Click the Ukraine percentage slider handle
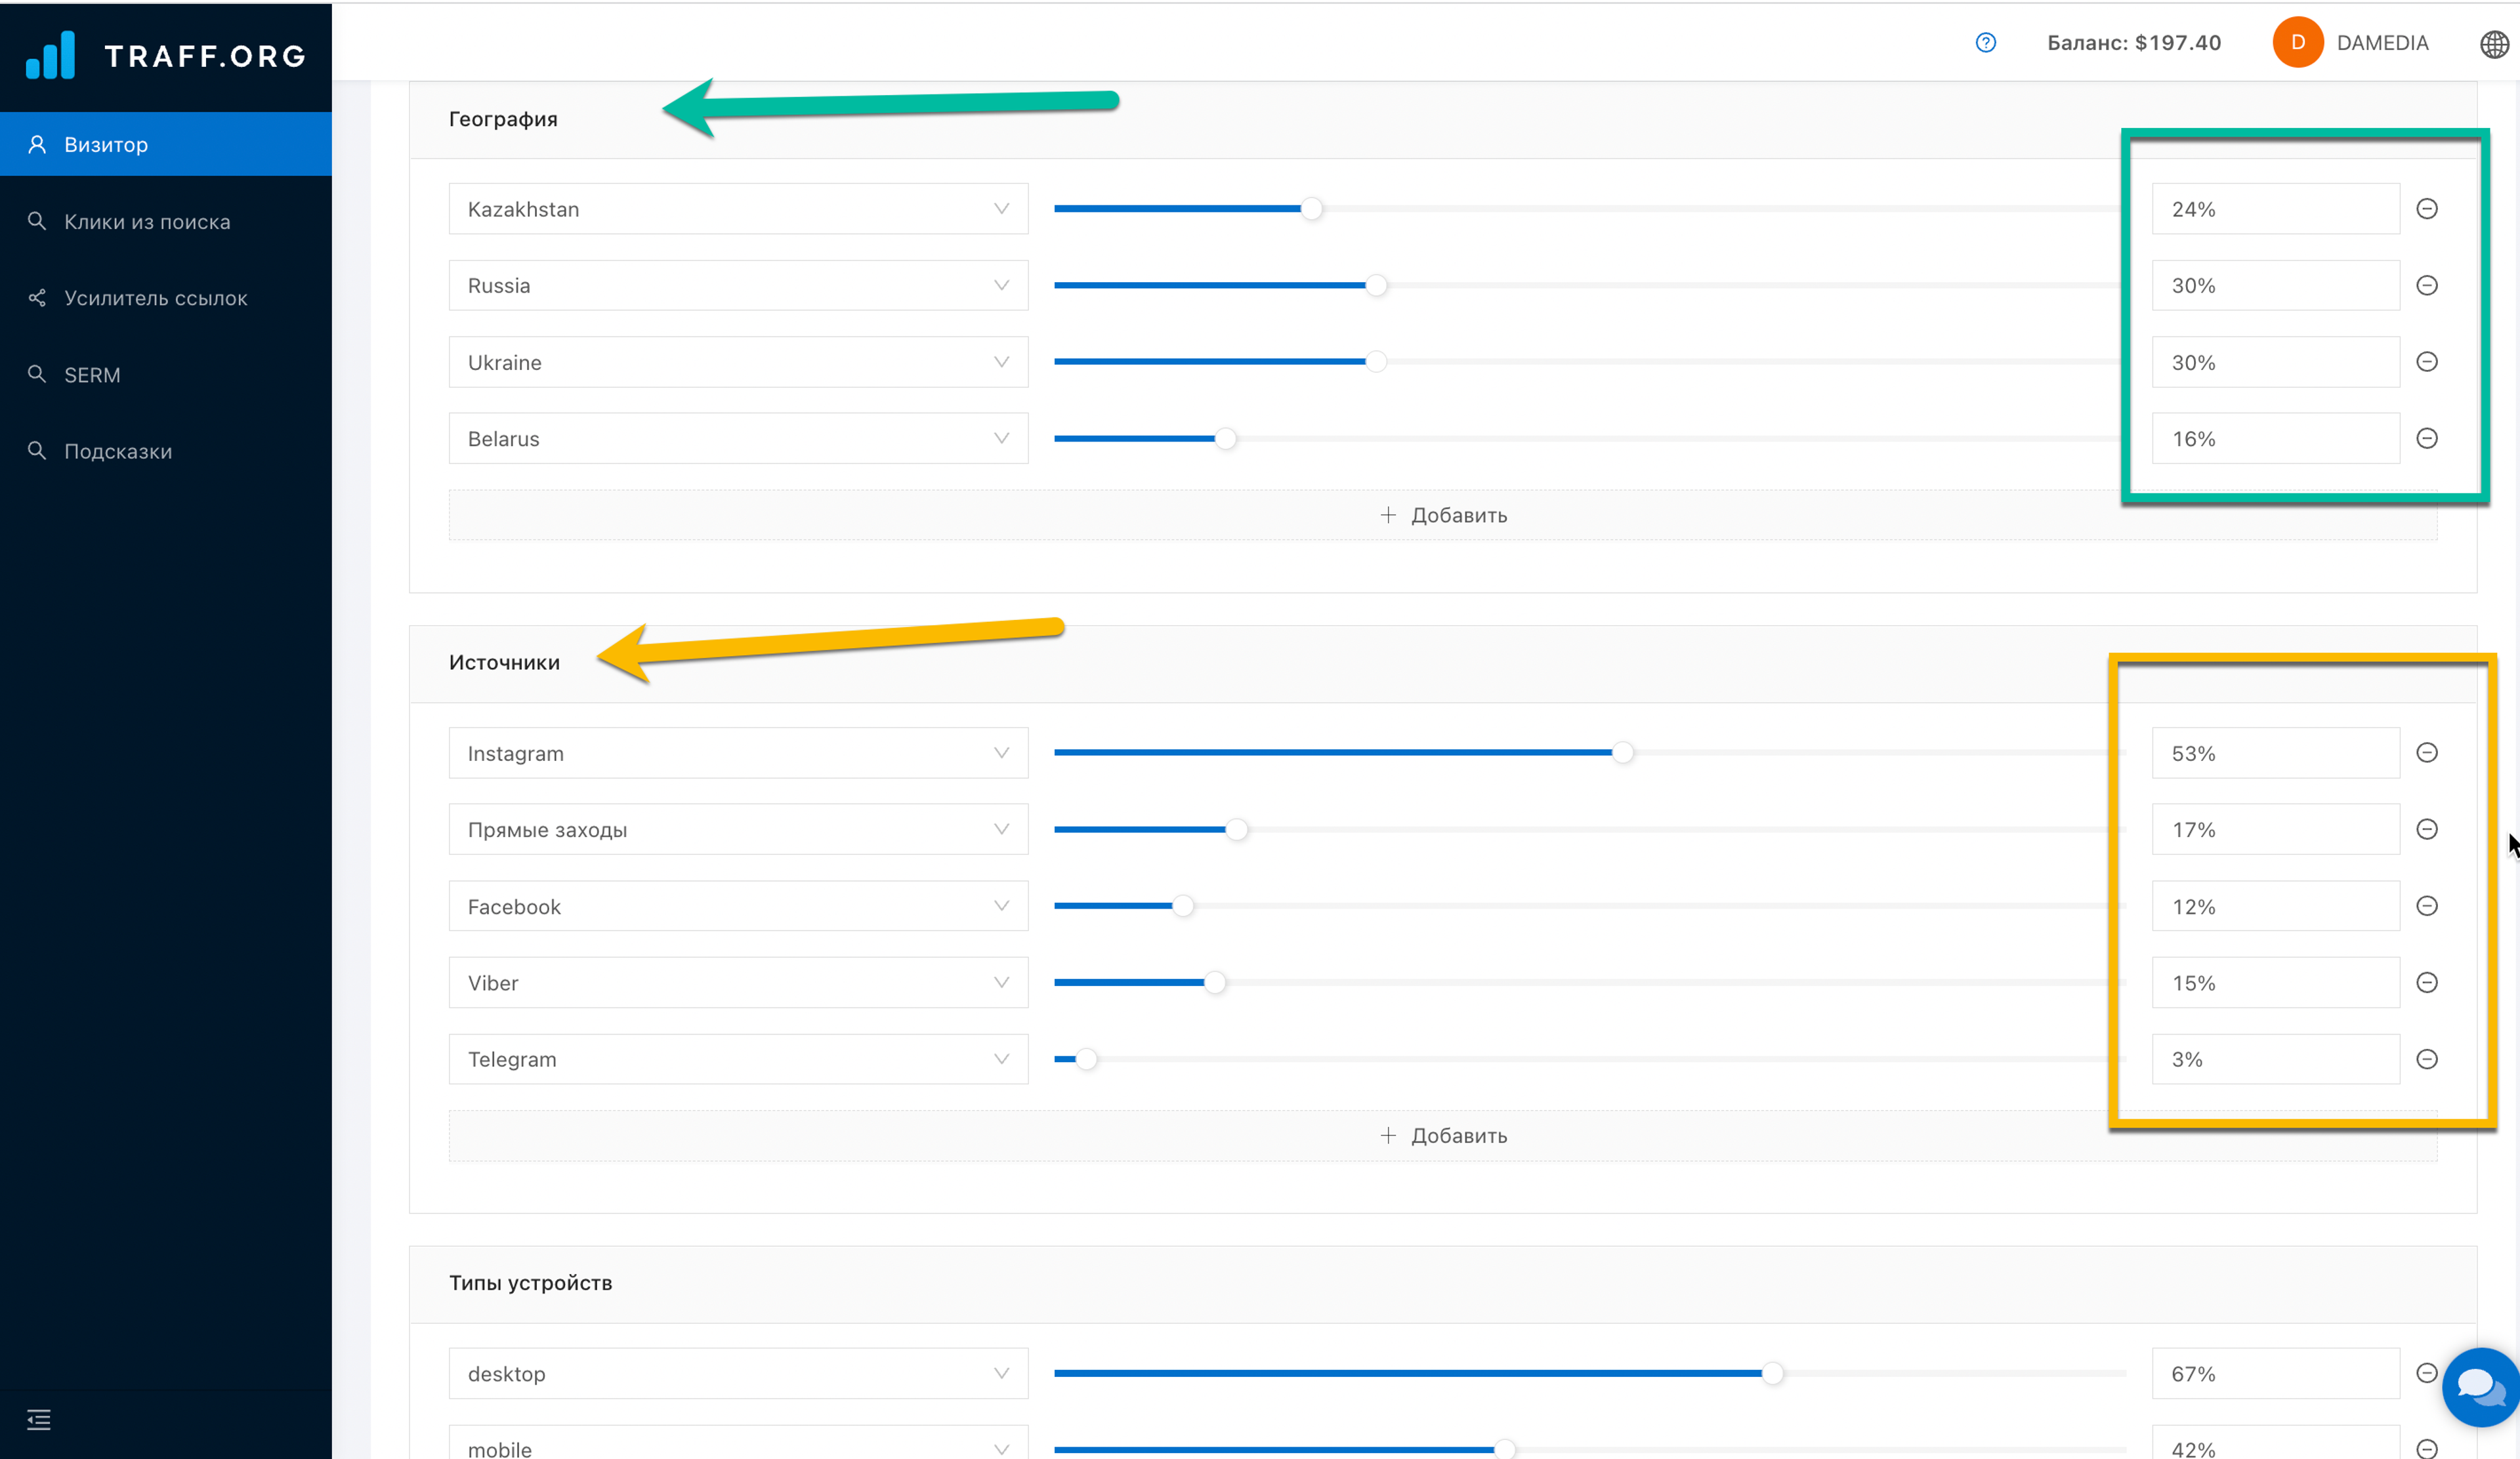The width and height of the screenshot is (2520, 1459). pos(1376,361)
